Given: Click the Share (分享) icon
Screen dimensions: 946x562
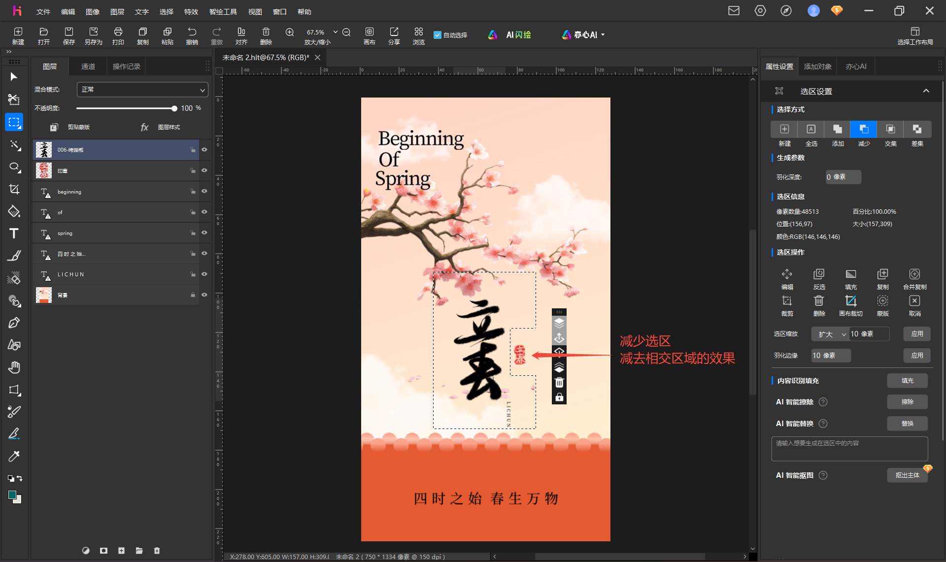Looking at the screenshot, I should point(394,35).
